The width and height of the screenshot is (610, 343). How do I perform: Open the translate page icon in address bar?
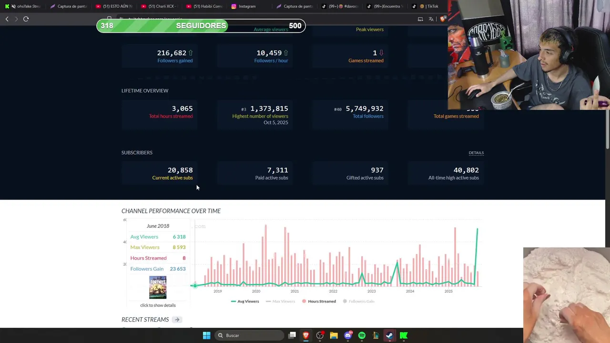coord(431,19)
